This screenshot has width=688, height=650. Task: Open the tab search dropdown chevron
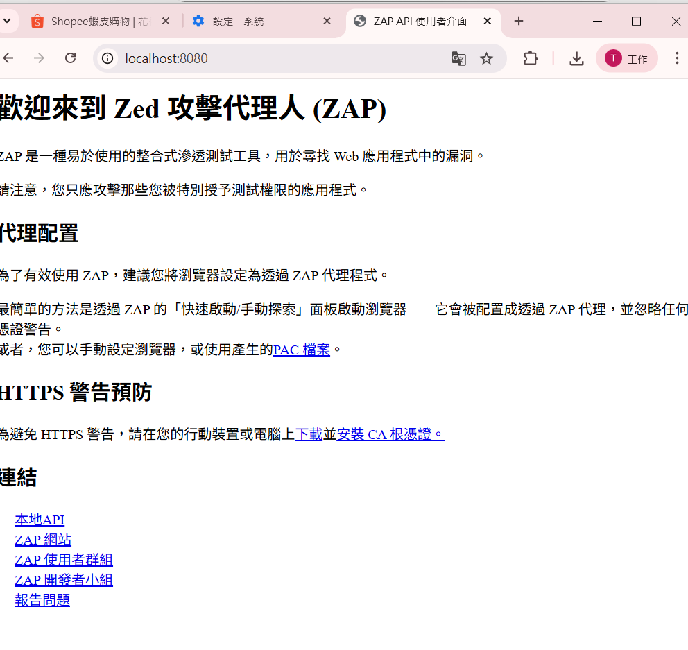click(7, 21)
